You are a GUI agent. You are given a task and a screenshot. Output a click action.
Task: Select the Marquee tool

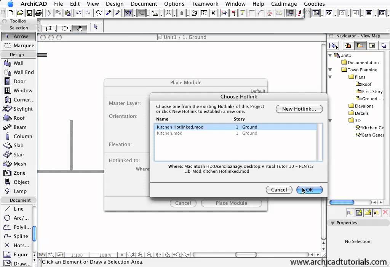click(x=18, y=45)
